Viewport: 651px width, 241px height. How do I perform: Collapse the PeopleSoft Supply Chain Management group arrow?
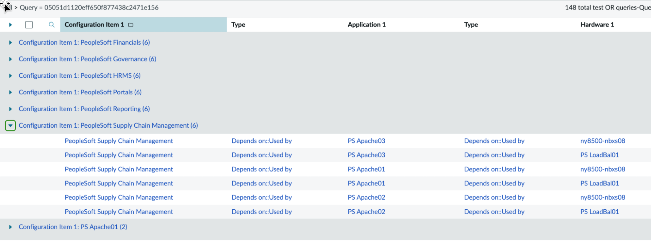point(10,125)
